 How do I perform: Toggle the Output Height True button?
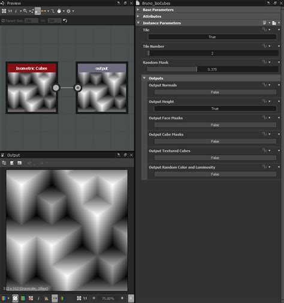[215, 109]
